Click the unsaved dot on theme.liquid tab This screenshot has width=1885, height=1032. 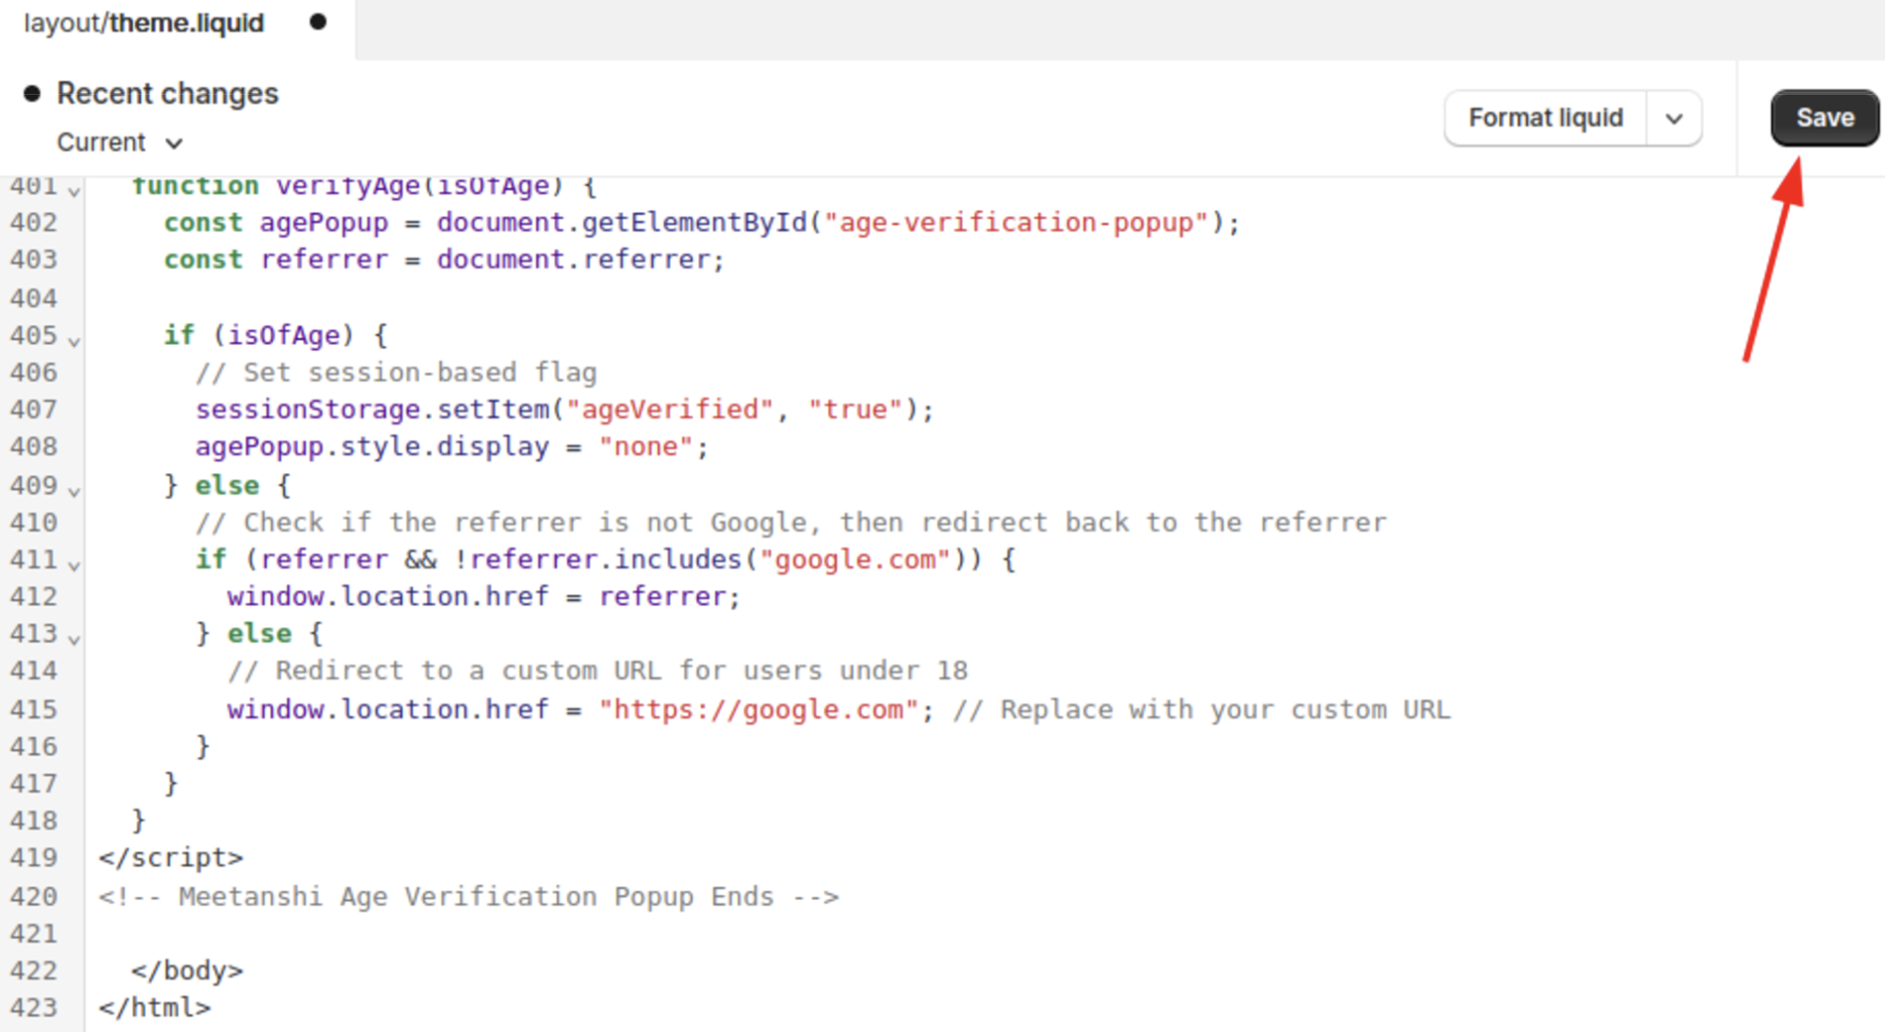tap(318, 21)
